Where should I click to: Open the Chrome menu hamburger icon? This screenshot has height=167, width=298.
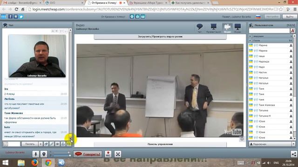point(295,9)
